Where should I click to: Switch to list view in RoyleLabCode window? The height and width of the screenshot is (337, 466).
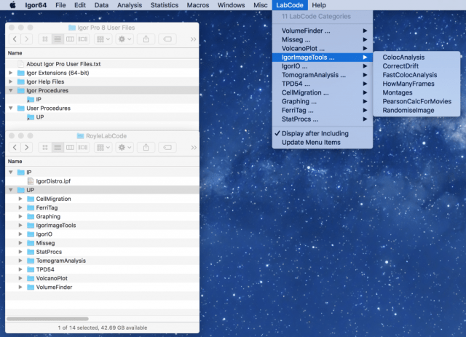point(58,147)
